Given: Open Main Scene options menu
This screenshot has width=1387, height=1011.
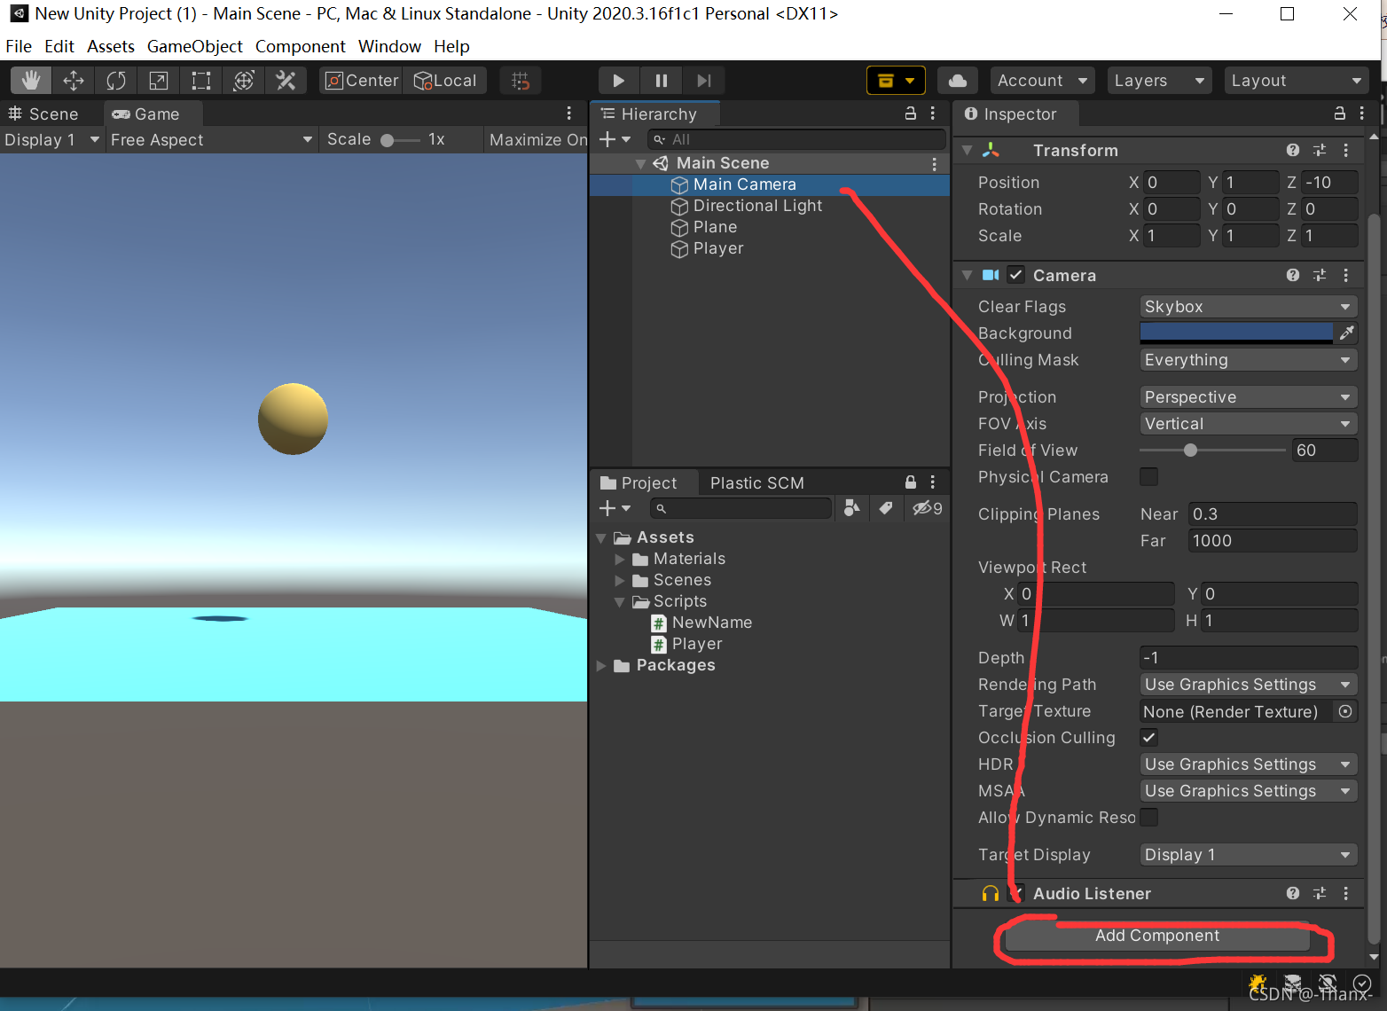Looking at the screenshot, I should [934, 164].
